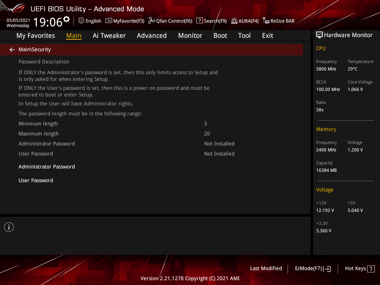Click CPU temperature 29°C

coord(353,69)
